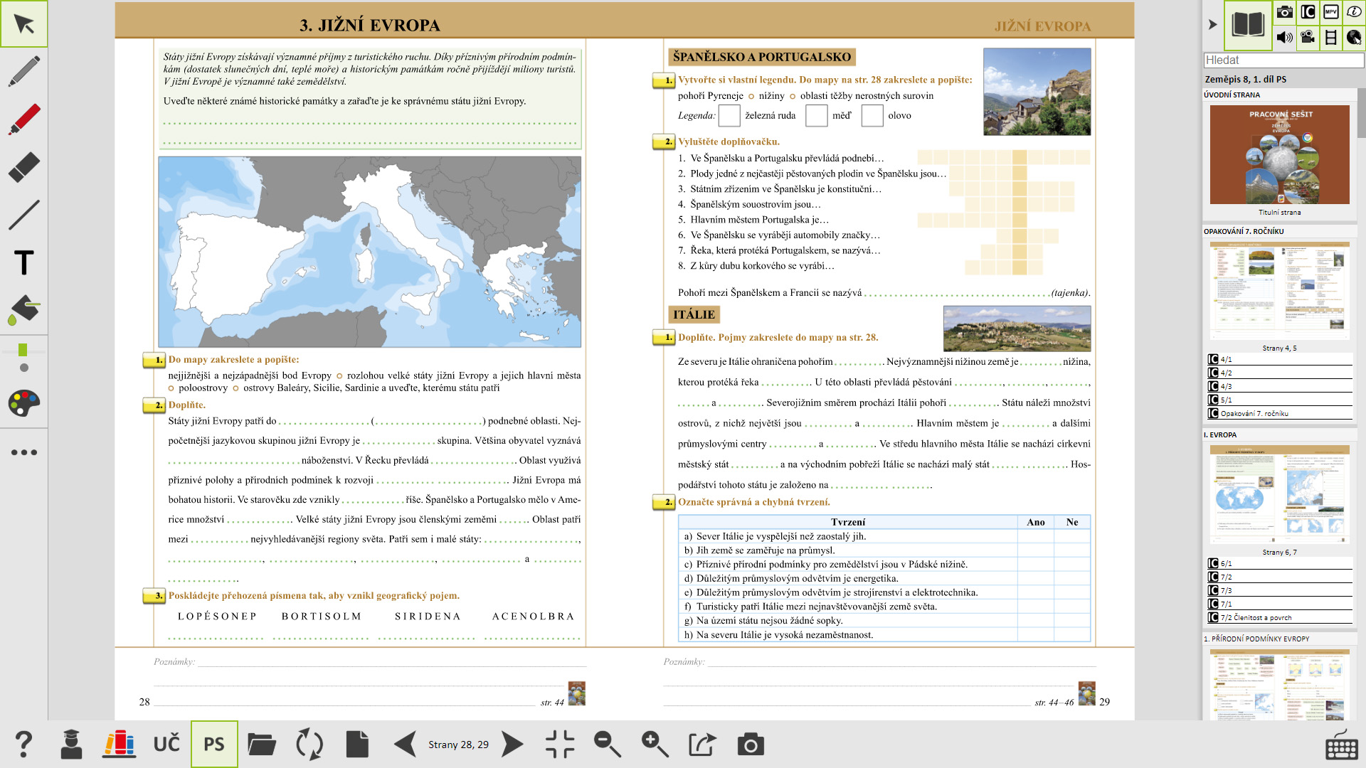Viewport: 1366px width, 768px height.
Task: Toggle the audio speaker filter
Action: [1285, 37]
